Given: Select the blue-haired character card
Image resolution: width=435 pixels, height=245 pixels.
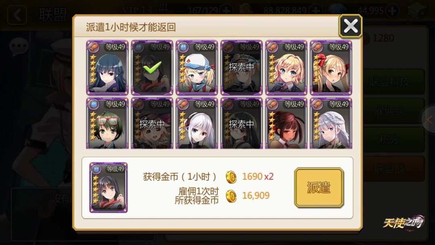Looking at the screenshot, I should [108, 67].
